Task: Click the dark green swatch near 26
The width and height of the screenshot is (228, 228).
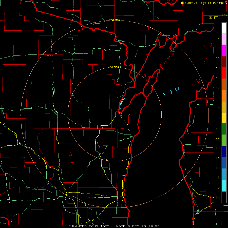Action: click(224, 129)
